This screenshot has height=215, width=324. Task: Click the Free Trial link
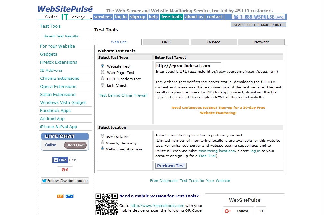[207, 156]
